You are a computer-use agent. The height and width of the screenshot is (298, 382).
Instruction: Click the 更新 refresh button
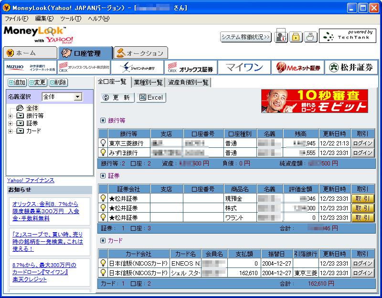[117, 98]
